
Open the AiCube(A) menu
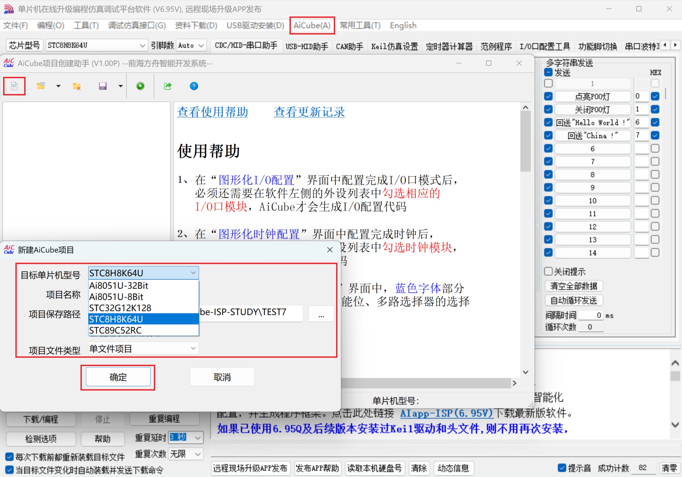click(312, 25)
